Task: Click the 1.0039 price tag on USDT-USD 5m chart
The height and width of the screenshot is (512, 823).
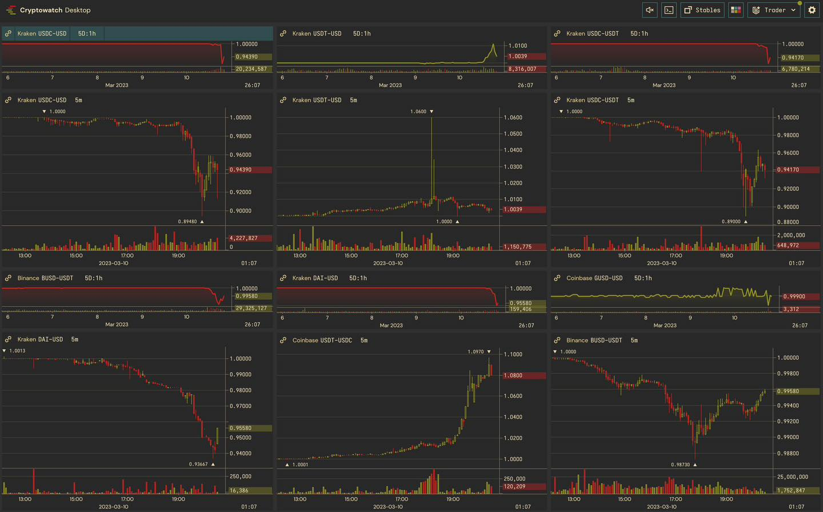Action: pyautogui.click(x=524, y=210)
